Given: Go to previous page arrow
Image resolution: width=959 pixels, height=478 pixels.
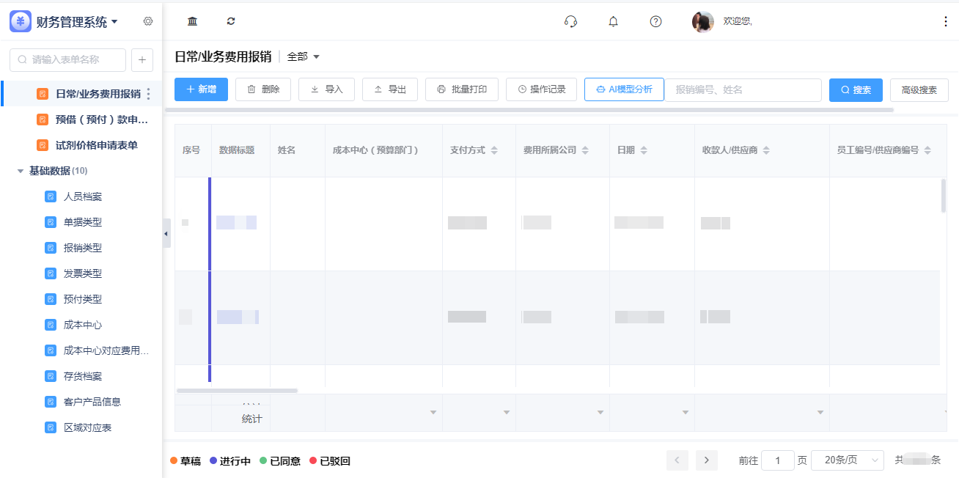Looking at the screenshot, I should (x=677, y=460).
